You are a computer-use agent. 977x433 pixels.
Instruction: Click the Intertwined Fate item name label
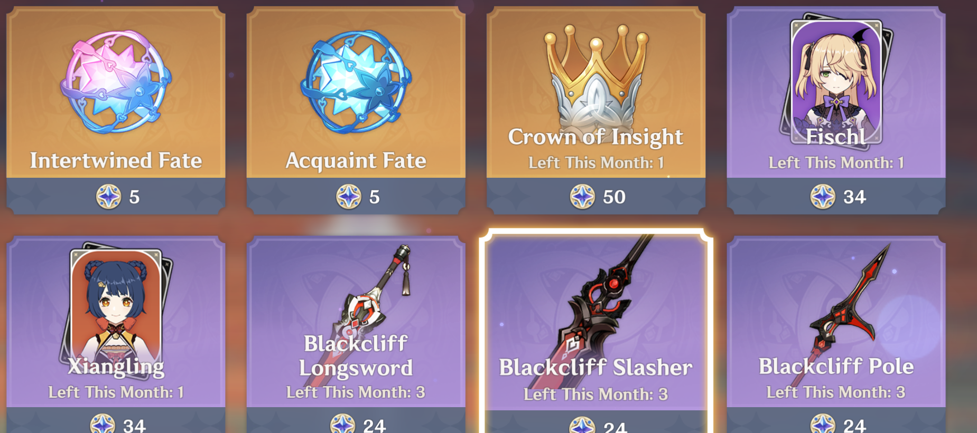116,160
